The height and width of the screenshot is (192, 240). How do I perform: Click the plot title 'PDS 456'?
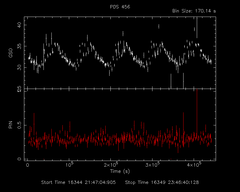[120, 7]
